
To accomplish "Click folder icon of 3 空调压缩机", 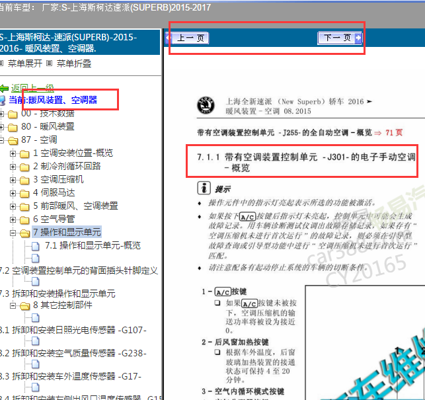I will point(24,180).
